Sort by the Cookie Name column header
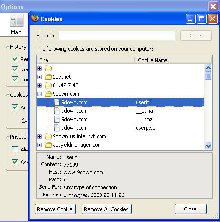 tap(173, 60)
